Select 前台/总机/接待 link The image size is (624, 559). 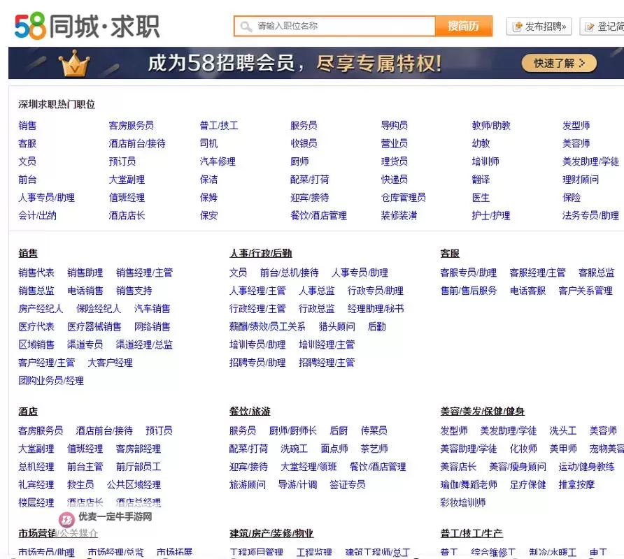pyautogui.click(x=290, y=273)
